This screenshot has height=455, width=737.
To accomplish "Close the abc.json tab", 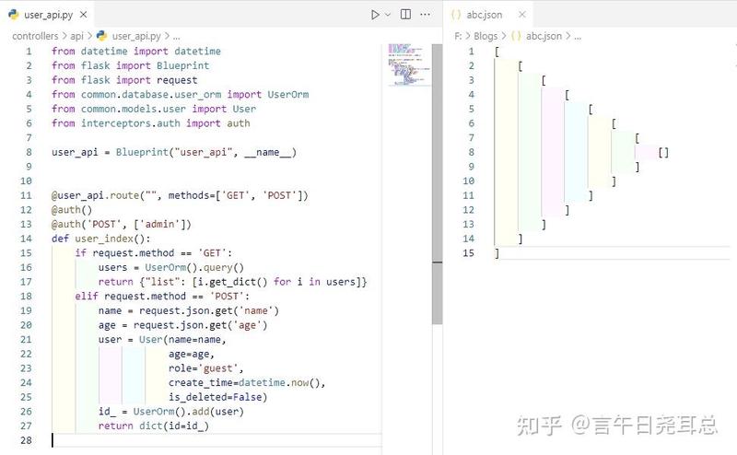I will pyautogui.click(x=521, y=15).
